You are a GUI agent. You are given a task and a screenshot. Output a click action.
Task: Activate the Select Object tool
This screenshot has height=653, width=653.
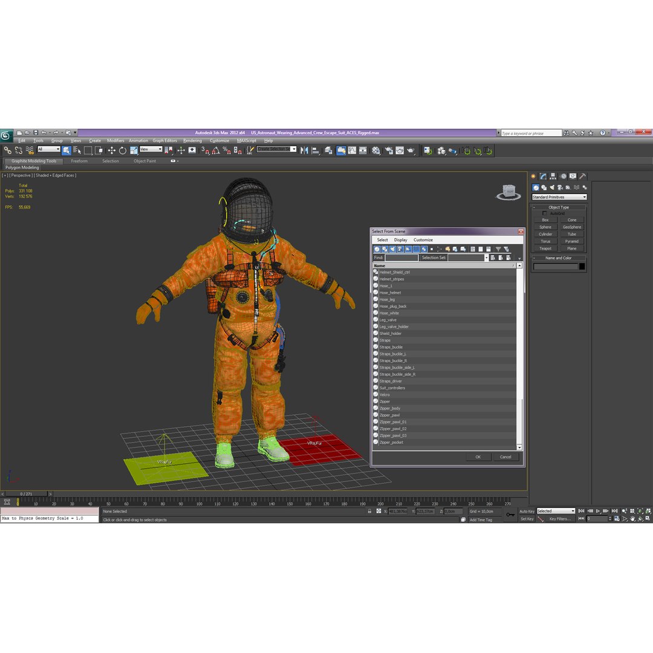coord(67,151)
